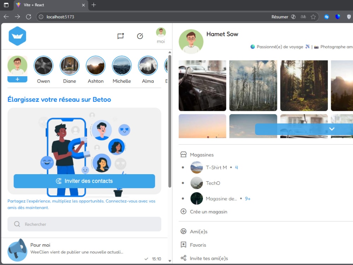This screenshot has width=353, height=265.
Task: Open the Magasine de... shop
Action: [221, 199]
